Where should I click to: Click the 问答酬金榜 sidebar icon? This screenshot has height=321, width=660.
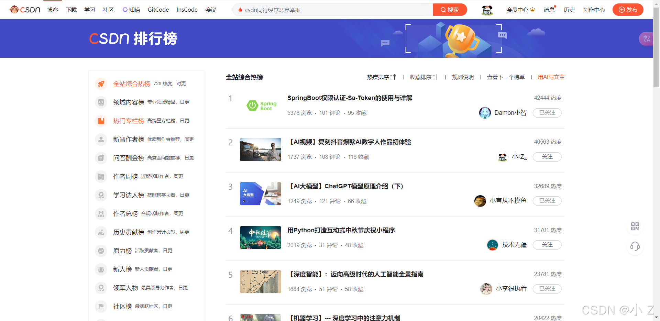click(101, 158)
